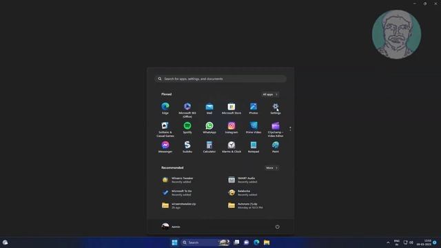Open the Sudoku pinned app
The width and height of the screenshot is (441, 248).
point(187,147)
